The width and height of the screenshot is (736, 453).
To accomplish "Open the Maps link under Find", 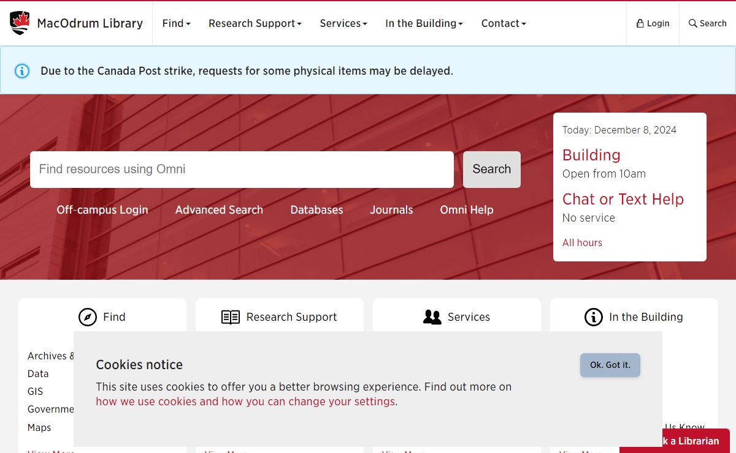I will tap(39, 427).
